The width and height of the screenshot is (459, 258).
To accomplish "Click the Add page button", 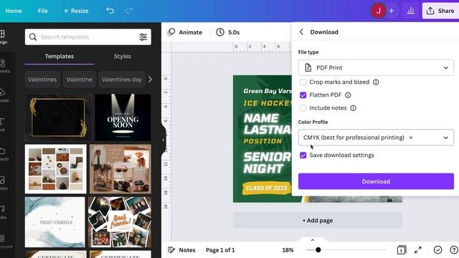I will 318,220.
